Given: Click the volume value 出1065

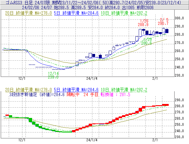Looking at the screenshot, I should tap(128, 8).
